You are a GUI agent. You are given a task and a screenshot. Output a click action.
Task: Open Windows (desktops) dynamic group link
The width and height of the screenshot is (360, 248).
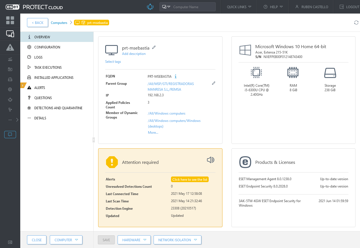pyautogui.click(x=174, y=123)
